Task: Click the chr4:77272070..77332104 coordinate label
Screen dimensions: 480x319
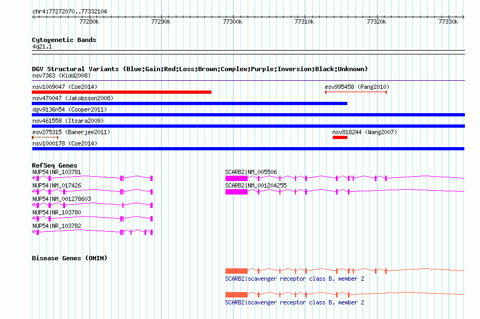Action: pyautogui.click(x=70, y=11)
